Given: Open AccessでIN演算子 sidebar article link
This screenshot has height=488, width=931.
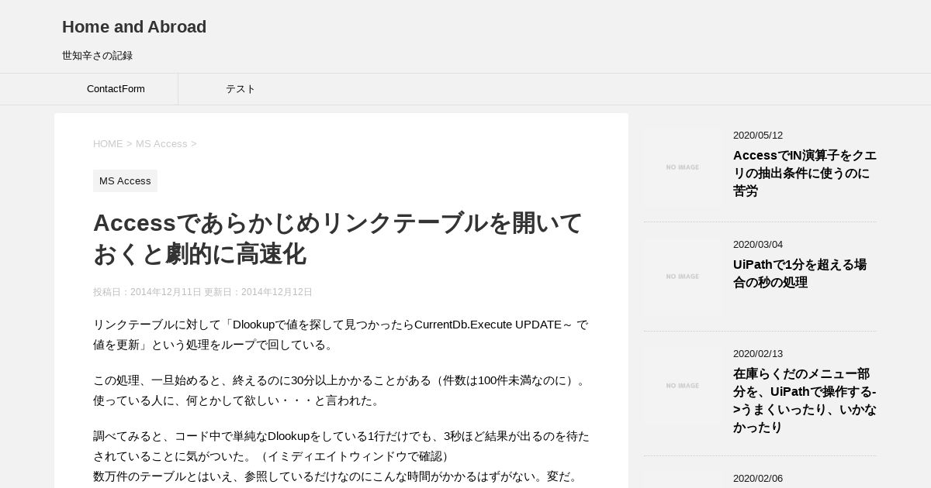Looking at the screenshot, I should click(x=805, y=174).
